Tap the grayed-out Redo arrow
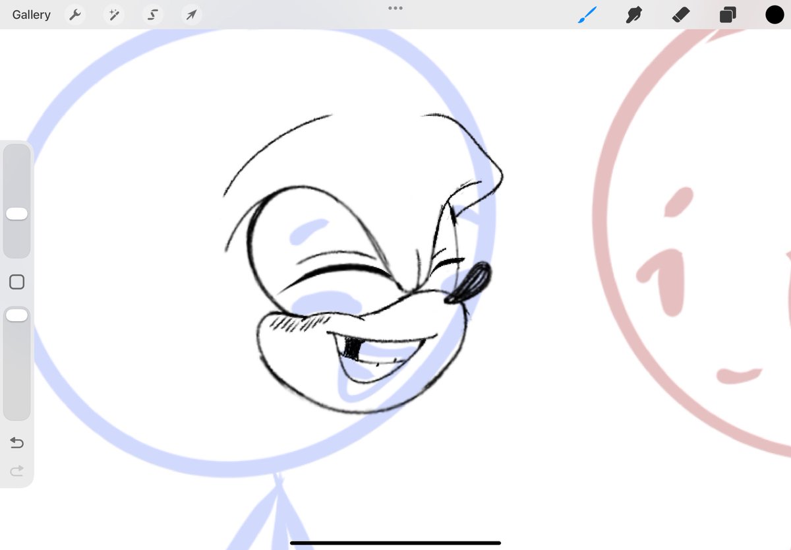Screen dimensions: 791x550 point(16,470)
